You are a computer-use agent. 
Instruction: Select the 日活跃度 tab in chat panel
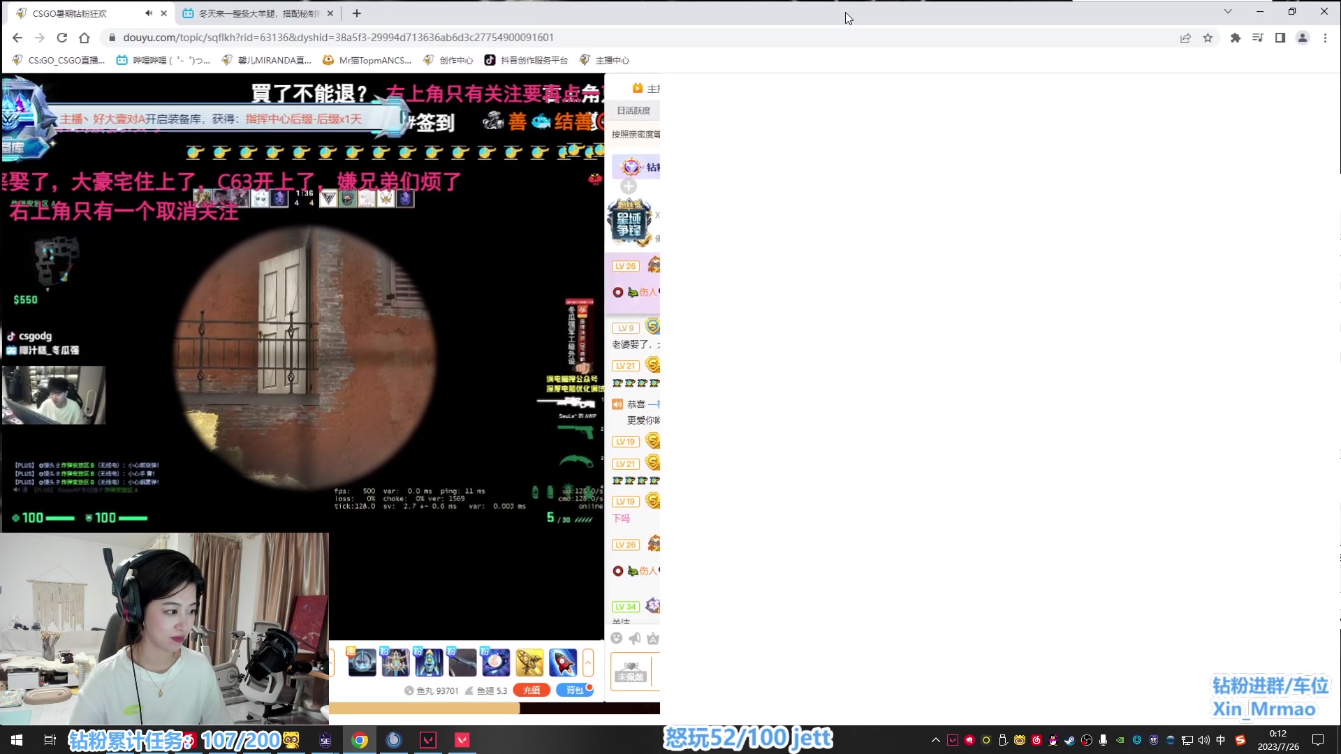[x=633, y=110]
